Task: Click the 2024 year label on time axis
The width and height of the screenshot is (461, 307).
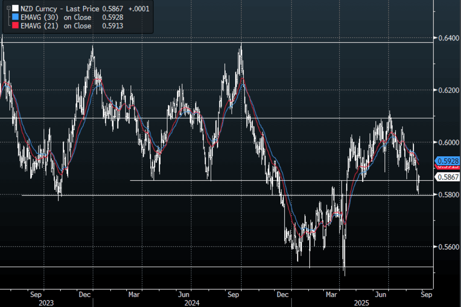Action: coord(192,302)
